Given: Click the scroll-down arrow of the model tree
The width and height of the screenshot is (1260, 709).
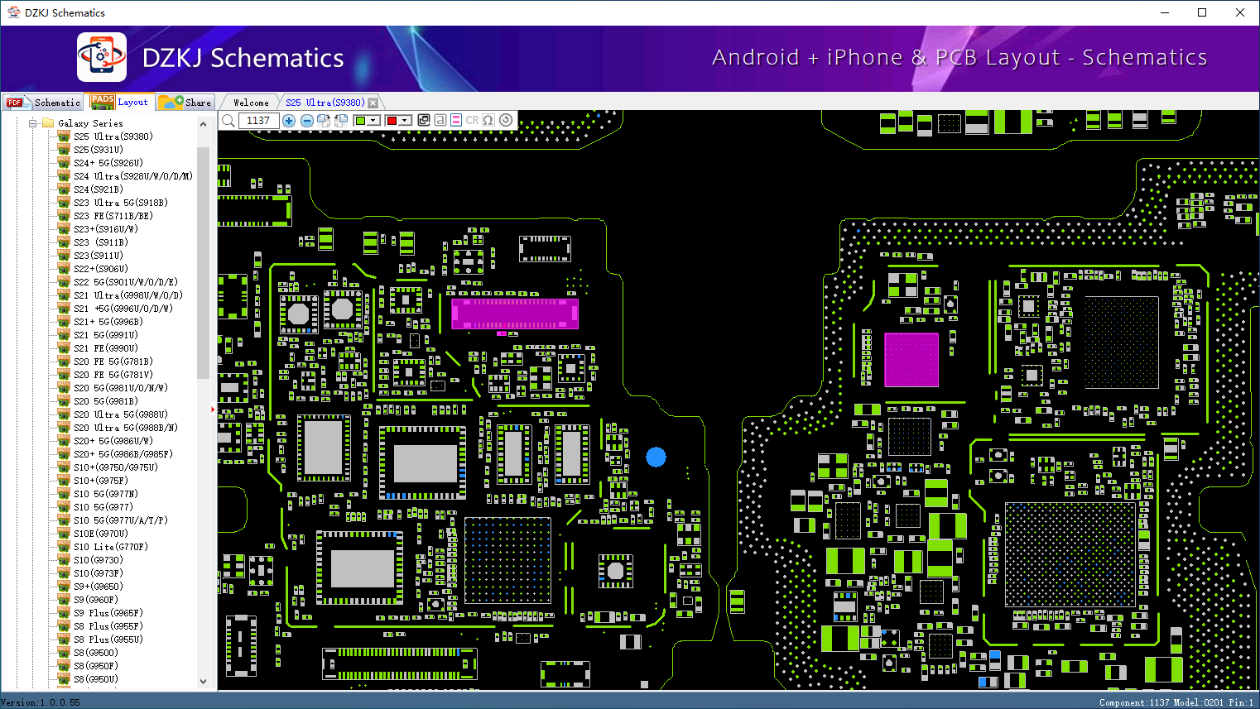Looking at the screenshot, I should [204, 682].
